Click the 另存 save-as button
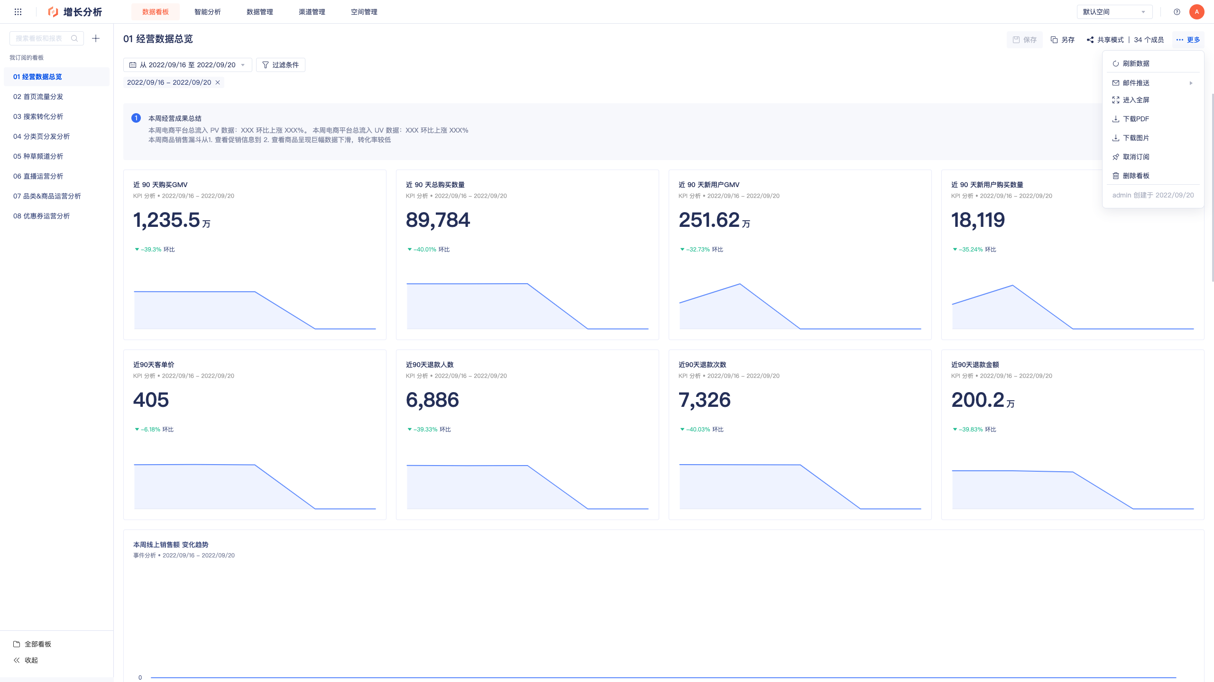 (1063, 40)
